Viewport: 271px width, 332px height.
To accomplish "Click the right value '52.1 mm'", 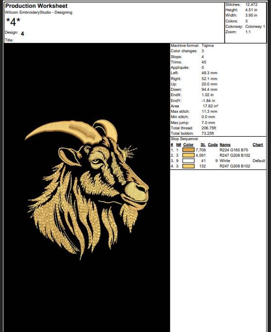I will pos(209,79).
